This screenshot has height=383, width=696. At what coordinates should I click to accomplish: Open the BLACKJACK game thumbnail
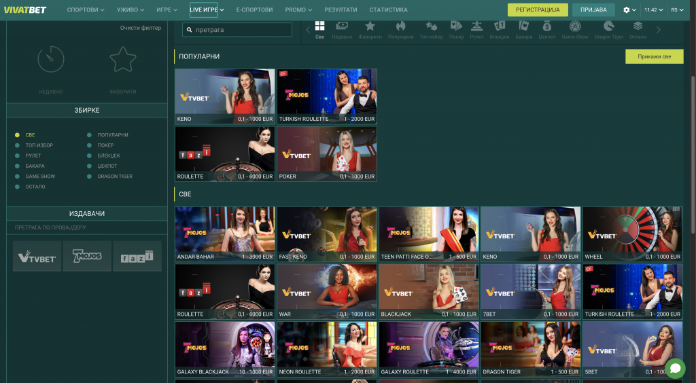click(x=429, y=292)
